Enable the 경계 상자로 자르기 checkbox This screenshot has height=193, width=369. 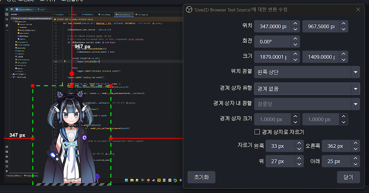258,132
